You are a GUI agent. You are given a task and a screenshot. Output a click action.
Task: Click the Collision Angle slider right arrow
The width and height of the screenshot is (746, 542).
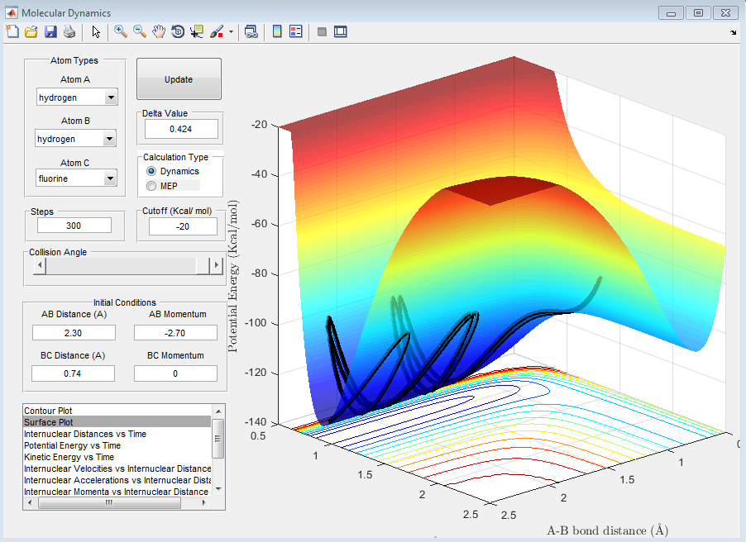tap(217, 265)
